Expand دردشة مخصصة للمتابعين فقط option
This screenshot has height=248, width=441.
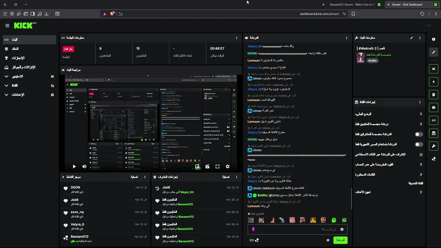pyautogui.click(x=389, y=124)
